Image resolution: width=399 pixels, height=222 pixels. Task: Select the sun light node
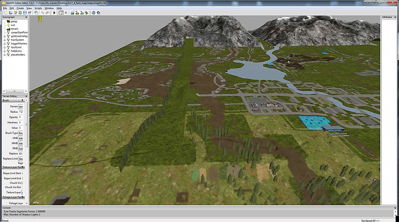[13, 25]
